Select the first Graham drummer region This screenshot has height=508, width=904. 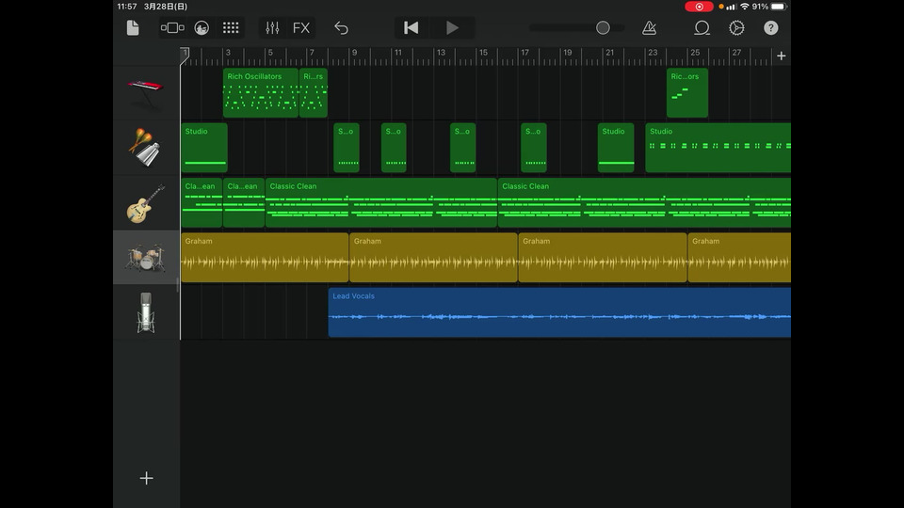coord(265,258)
